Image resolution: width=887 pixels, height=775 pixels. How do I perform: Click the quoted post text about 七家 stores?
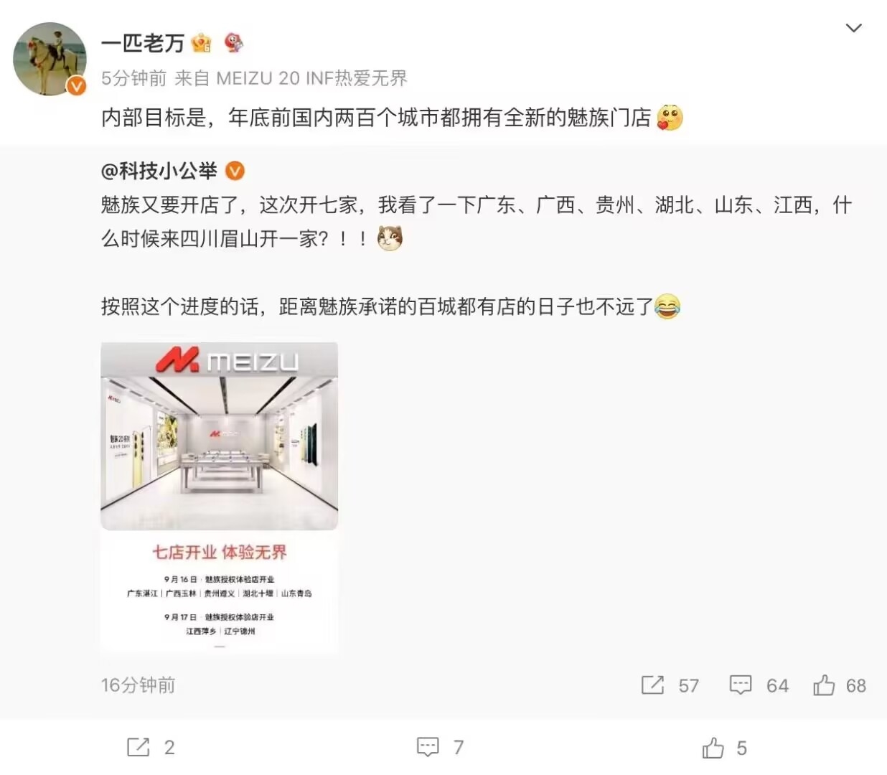[x=477, y=222]
